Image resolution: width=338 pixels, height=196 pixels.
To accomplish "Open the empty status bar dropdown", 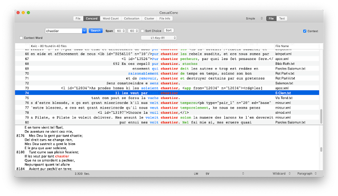I will [243, 174].
